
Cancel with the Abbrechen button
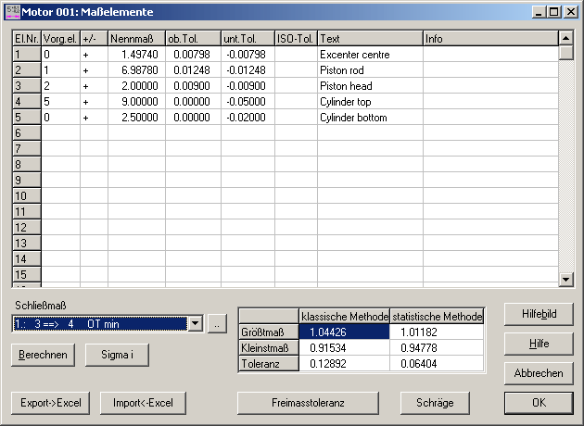click(x=539, y=373)
